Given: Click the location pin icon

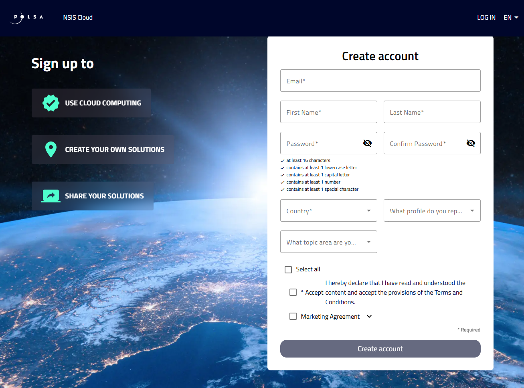Looking at the screenshot, I should (51, 150).
